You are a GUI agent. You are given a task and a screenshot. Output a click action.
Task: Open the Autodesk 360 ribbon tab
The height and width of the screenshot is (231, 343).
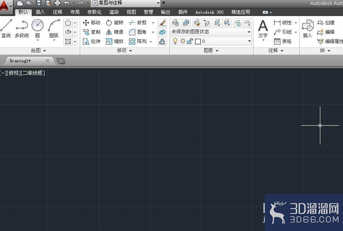[209, 12]
